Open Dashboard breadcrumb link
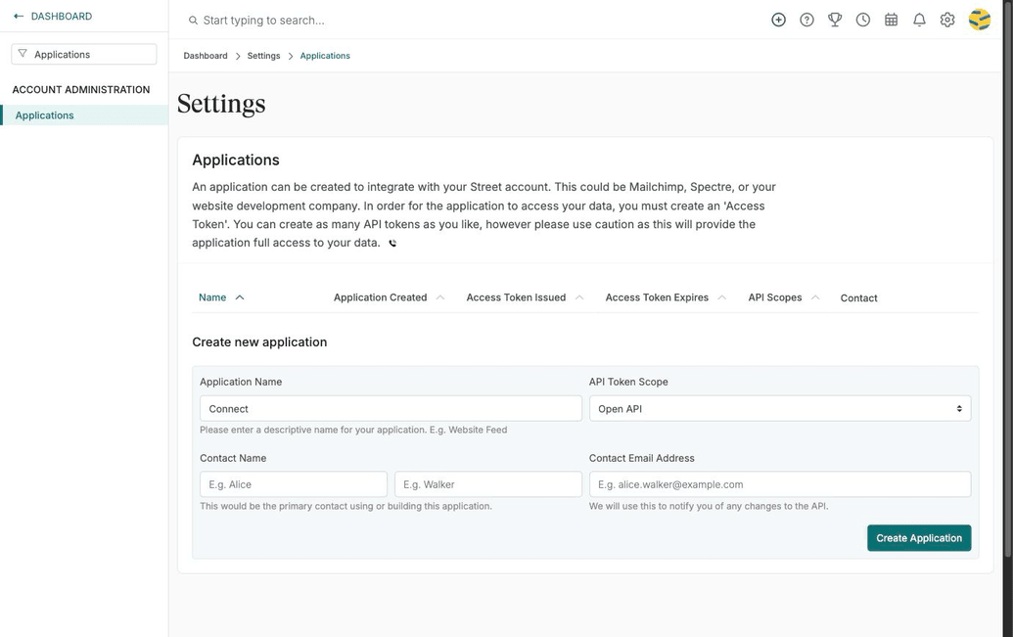Screen dimensions: 1013x637 tap(206, 56)
